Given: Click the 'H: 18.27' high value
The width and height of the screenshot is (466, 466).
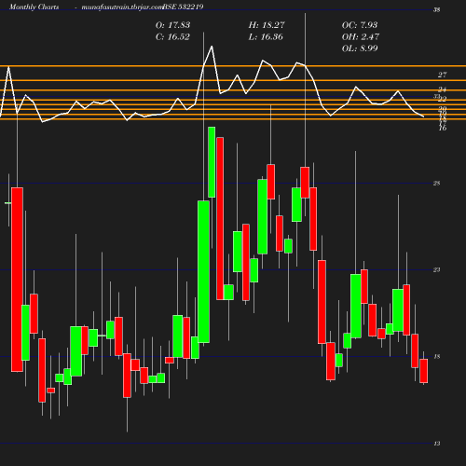Looking at the screenshot, I should (267, 25).
